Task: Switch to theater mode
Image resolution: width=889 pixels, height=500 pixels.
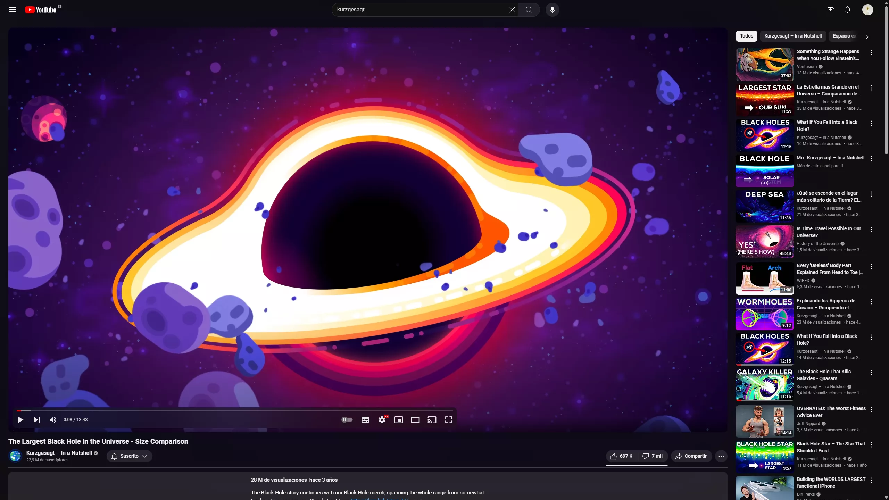Action: click(415, 420)
